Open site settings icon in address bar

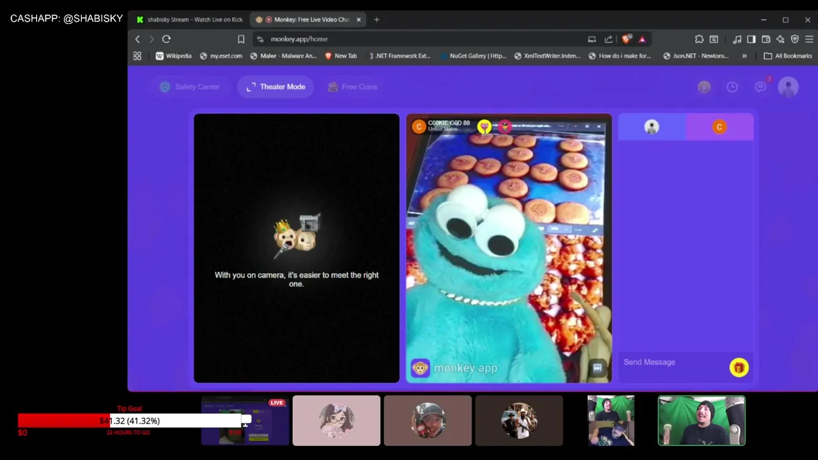260,39
